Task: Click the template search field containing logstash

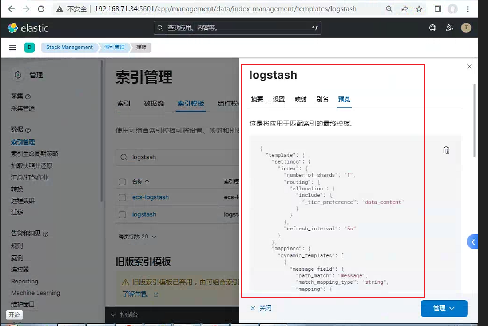Action: pyautogui.click(x=178, y=157)
